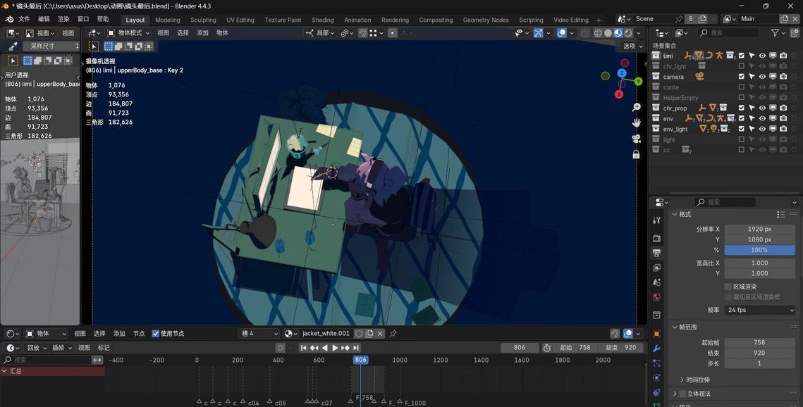
Task: Open the Scene properties tab icon
Action: 656,282
